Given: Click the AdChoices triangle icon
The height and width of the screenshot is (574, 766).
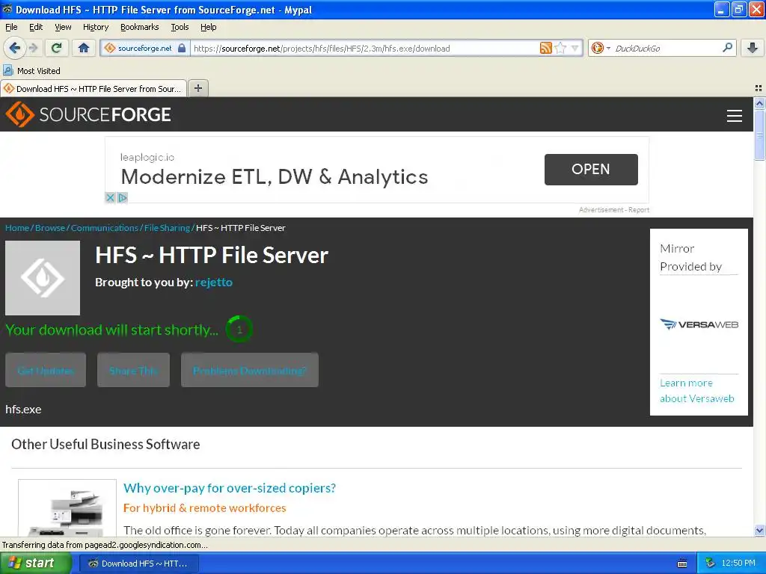Looking at the screenshot, I should [x=123, y=197].
